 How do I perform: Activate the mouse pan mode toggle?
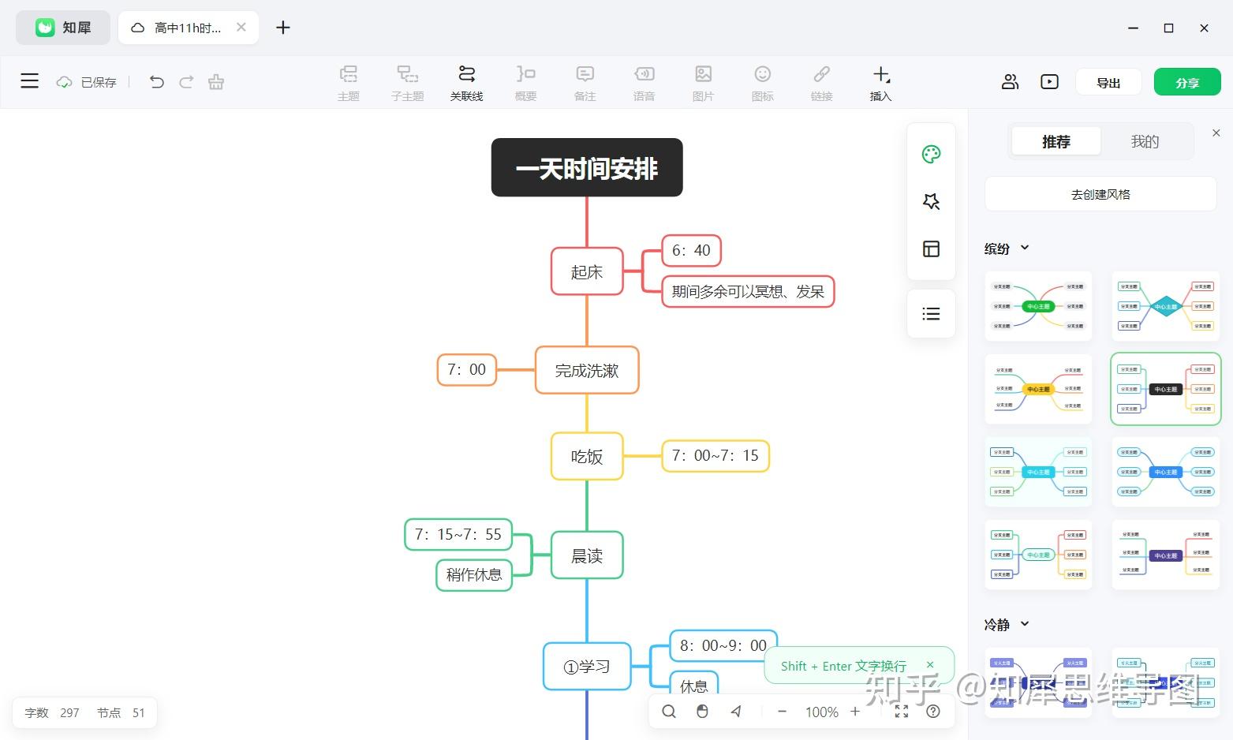(x=702, y=711)
